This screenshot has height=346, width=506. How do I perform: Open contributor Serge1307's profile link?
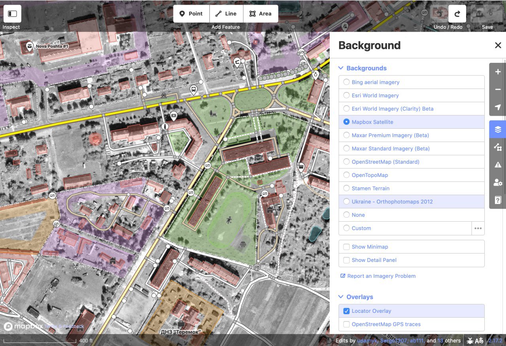(393, 340)
